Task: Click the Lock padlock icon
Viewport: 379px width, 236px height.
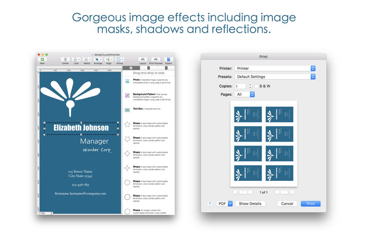Action: click(x=75, y=59)
